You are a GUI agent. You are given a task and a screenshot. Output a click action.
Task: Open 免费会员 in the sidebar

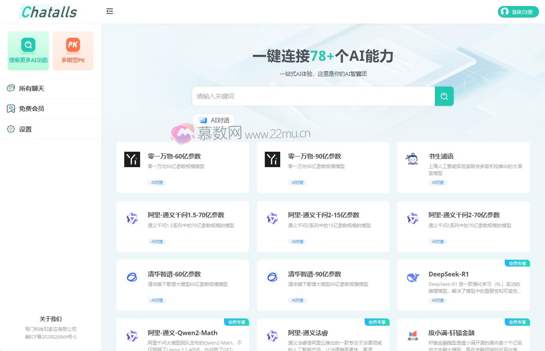(31, 109)
